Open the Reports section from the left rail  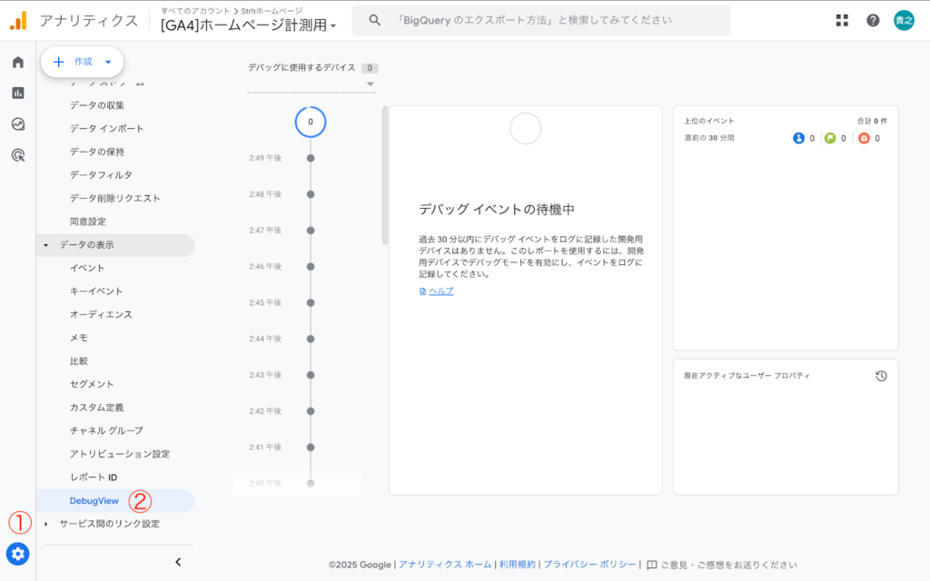pyautogui.click(x=16, y=93)
